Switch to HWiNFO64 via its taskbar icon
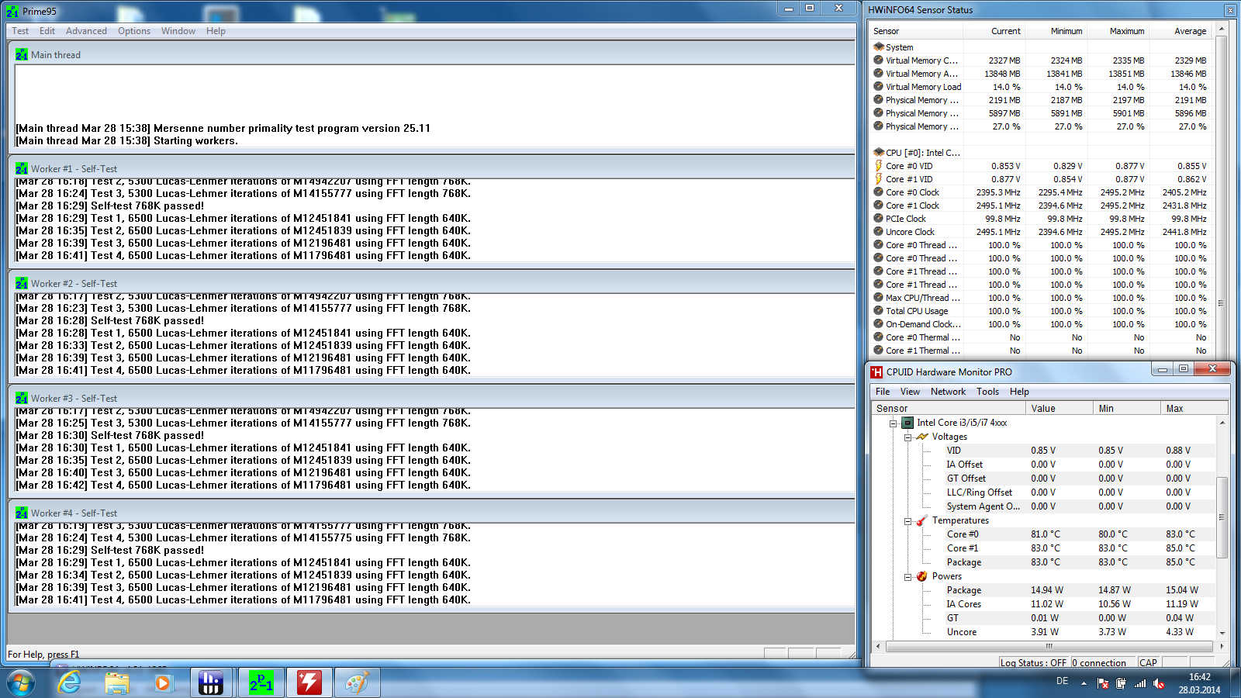The width and height of the screenshot is (1241, 698). tap(211, 683)
